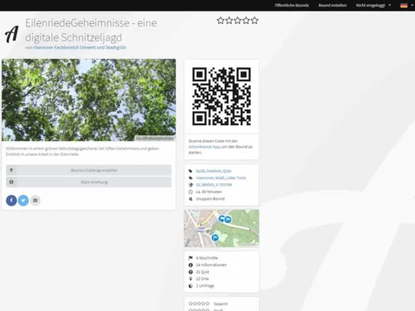Share the bound on Twitter

(x=23, y=201)
